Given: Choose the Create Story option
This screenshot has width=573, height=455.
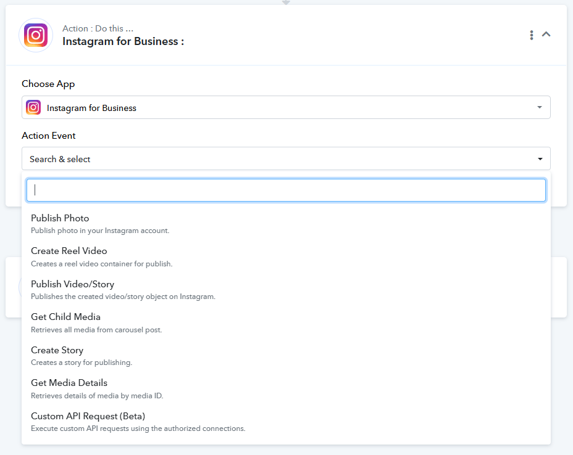Looking at the screenshot, I should click(x=286, y=356).
